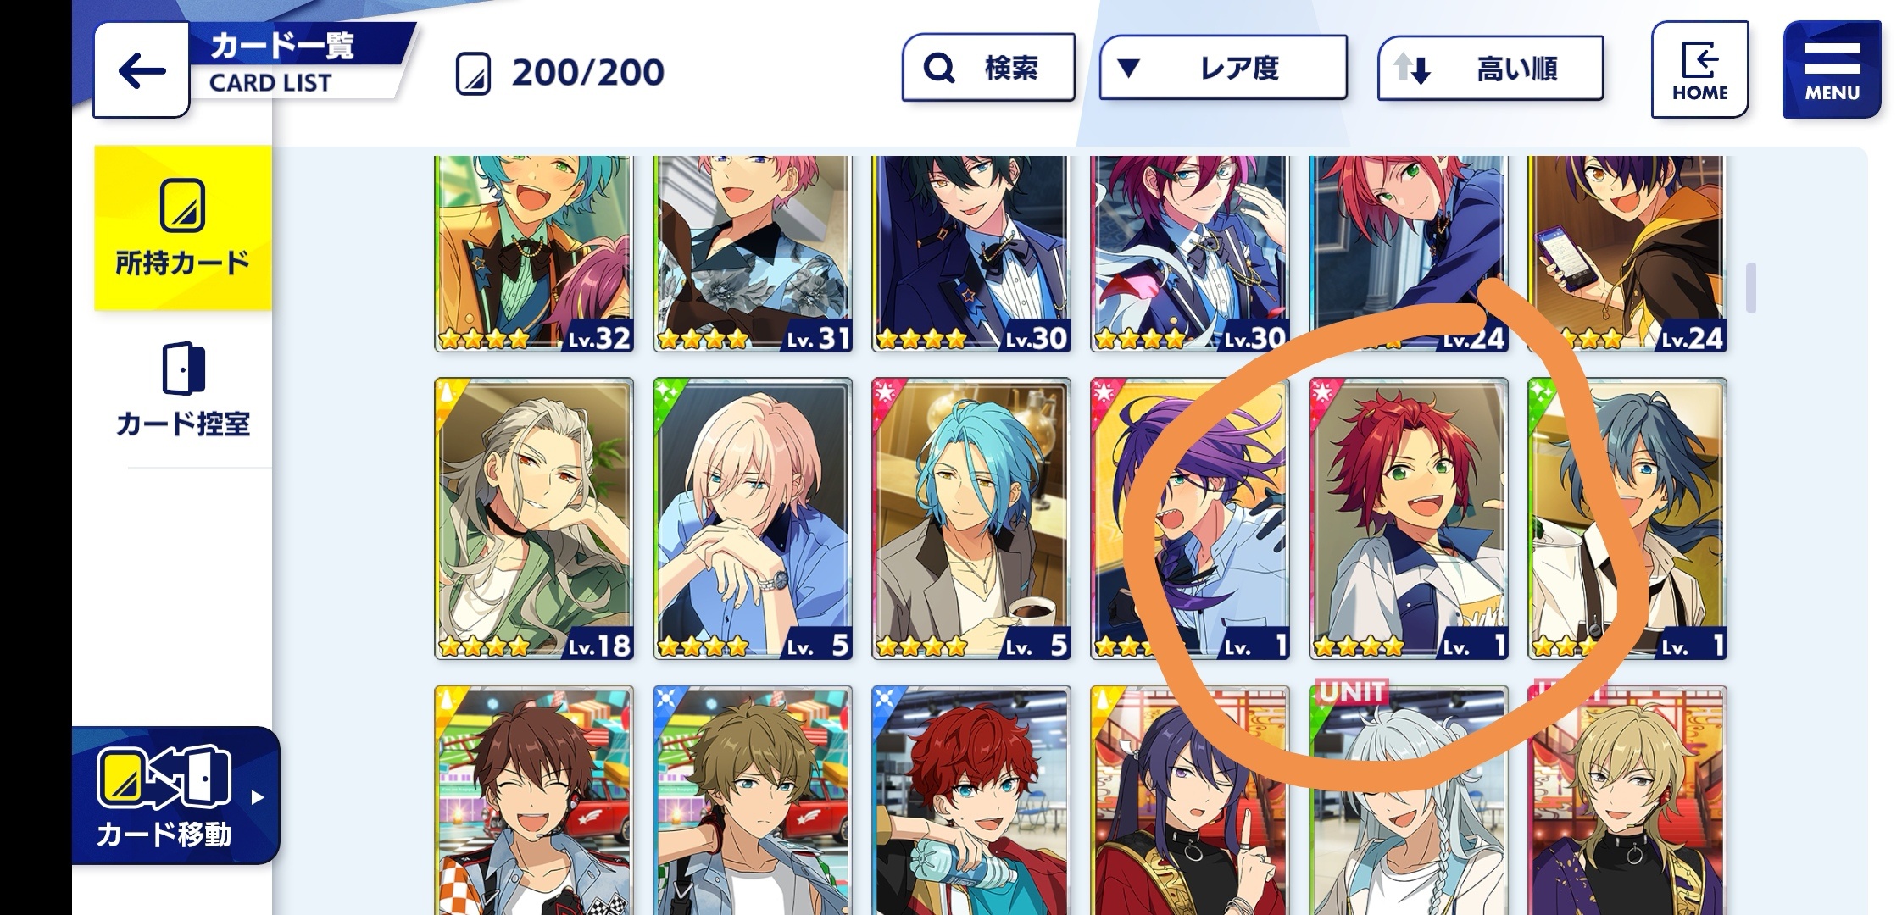Open the HOME screen icon
This screenshot has width=1902, height=915.
1699,69
